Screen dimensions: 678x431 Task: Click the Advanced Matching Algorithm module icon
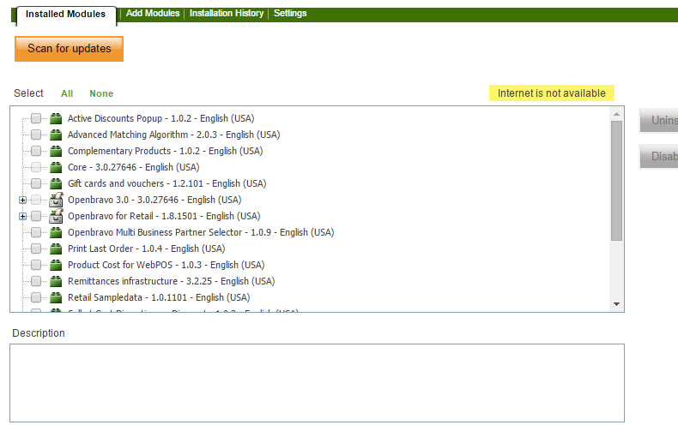point(56,135)
